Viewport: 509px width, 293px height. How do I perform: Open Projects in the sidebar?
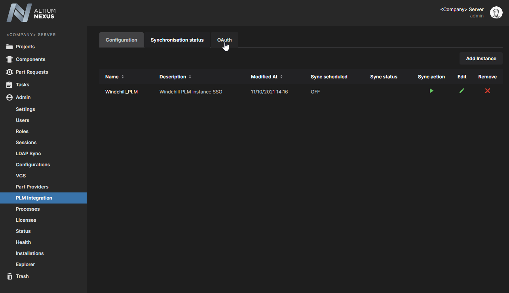click(x=25, y=47)
